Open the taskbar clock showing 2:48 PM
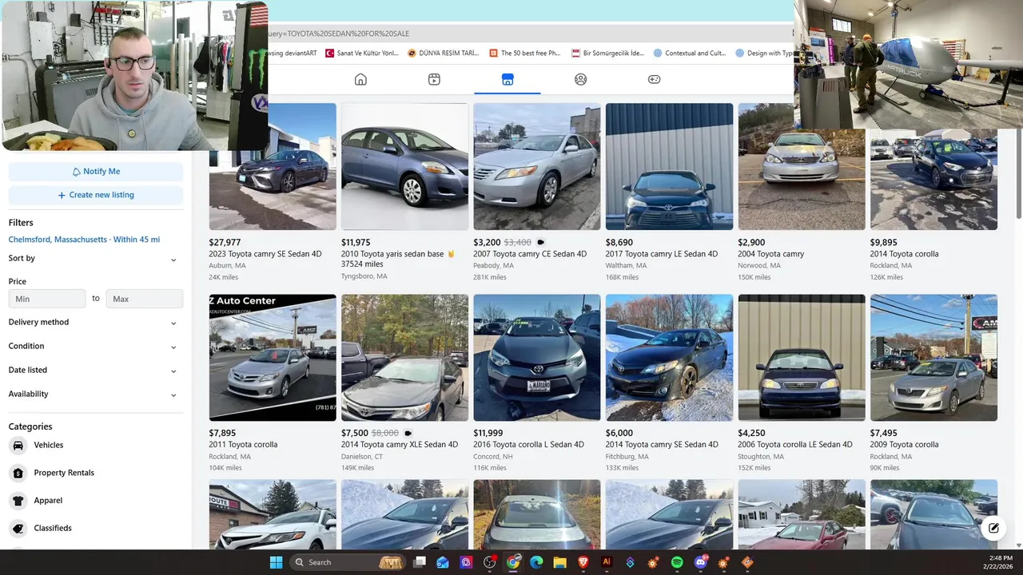 1001,562
